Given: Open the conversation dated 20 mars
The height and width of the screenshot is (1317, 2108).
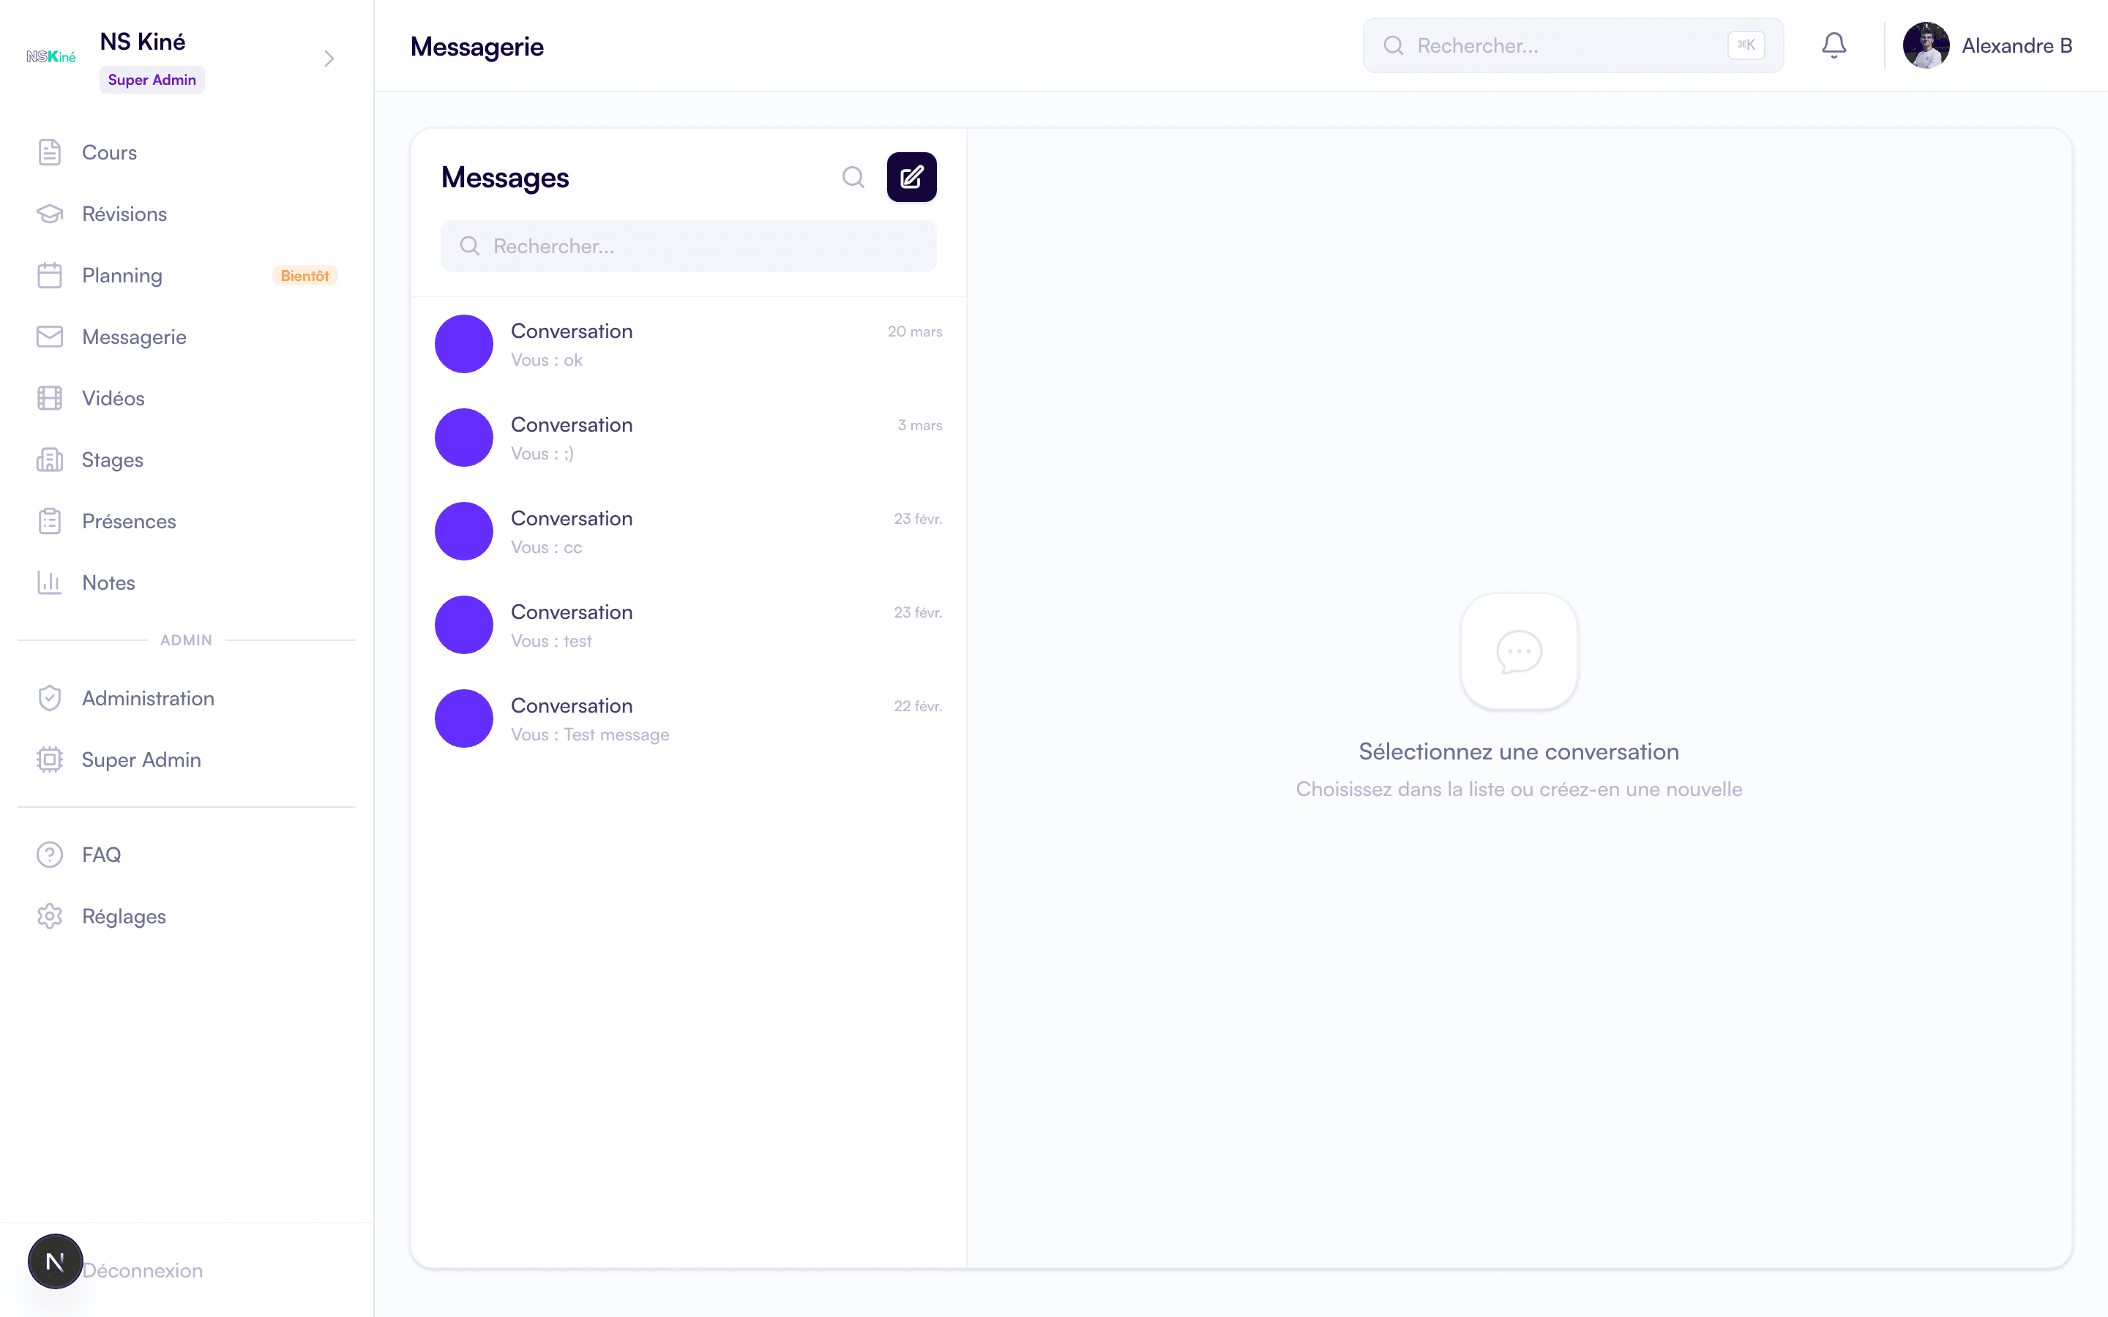Looking at the screenshot, I should (688, 345).
